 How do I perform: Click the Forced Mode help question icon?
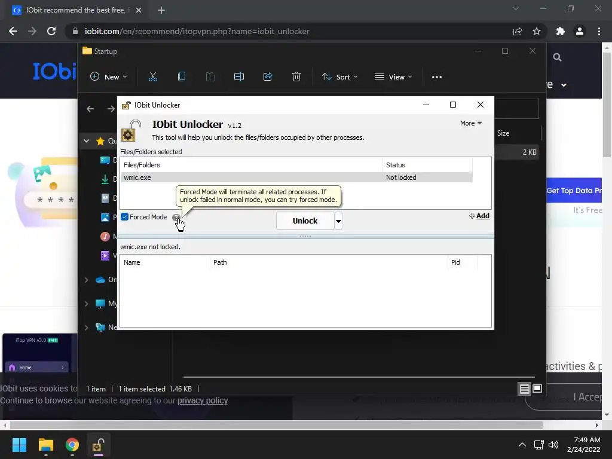tap(176, 218)
